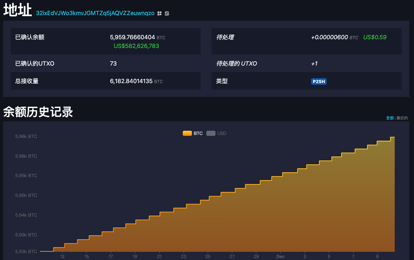Select pending amount +0.00000600 BTC
The image size is (414, 260).
pyautogui.click(x=334, y=37)
